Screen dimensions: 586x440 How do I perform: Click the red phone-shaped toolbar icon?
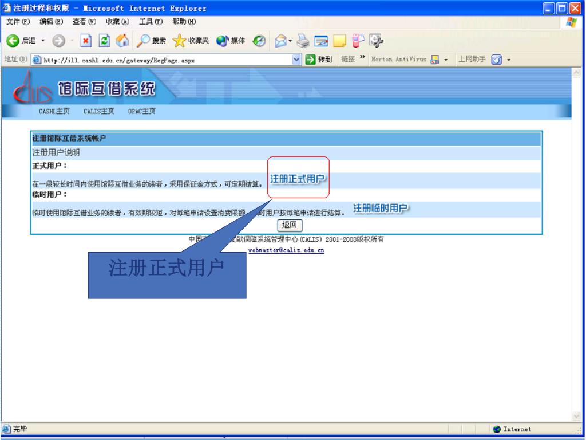coord(358,41)
